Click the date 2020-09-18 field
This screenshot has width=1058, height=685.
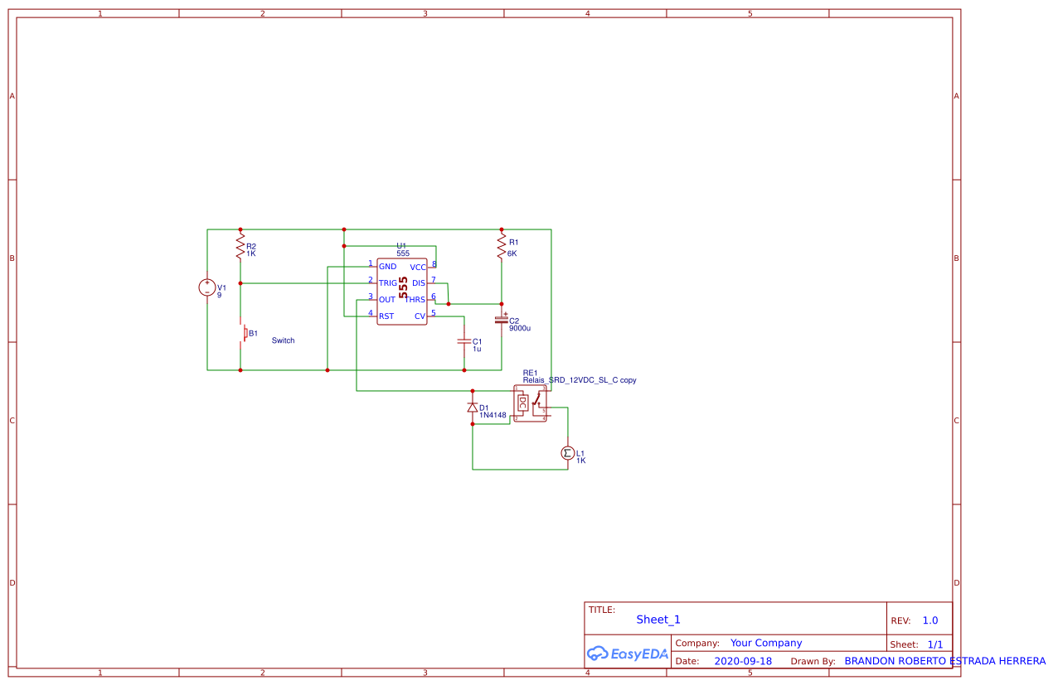(x=743, y=660)
